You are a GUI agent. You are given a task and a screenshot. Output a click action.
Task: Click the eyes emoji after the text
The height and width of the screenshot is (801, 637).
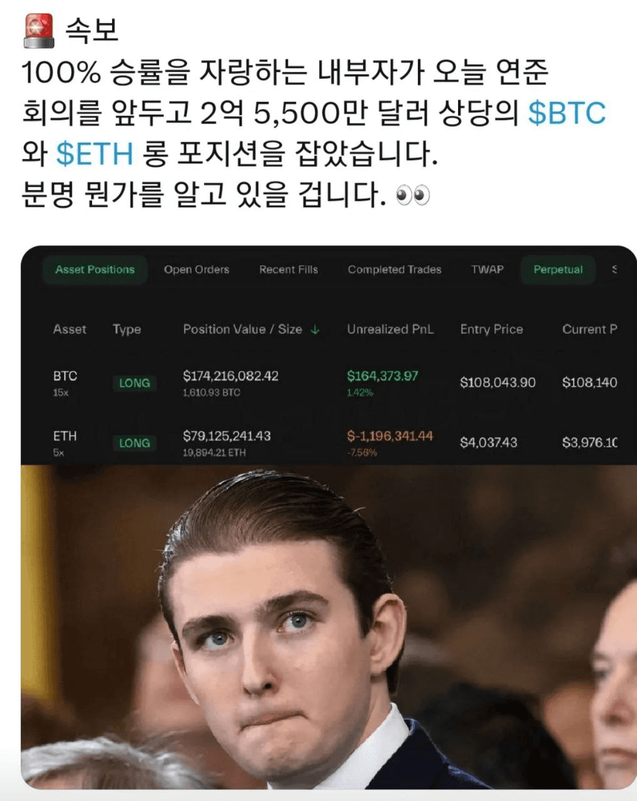tap(413, 196)
